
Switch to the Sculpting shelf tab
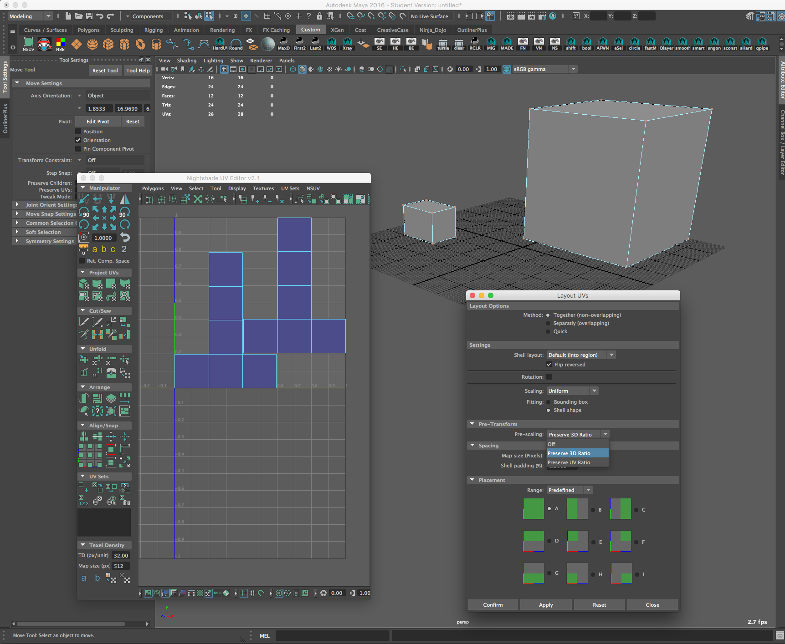tap(122, 30)
